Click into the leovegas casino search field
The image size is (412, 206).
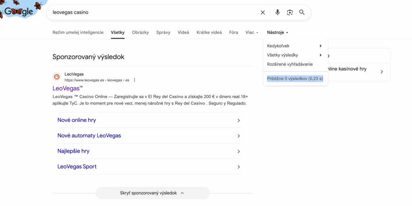(x=153, y=12)
